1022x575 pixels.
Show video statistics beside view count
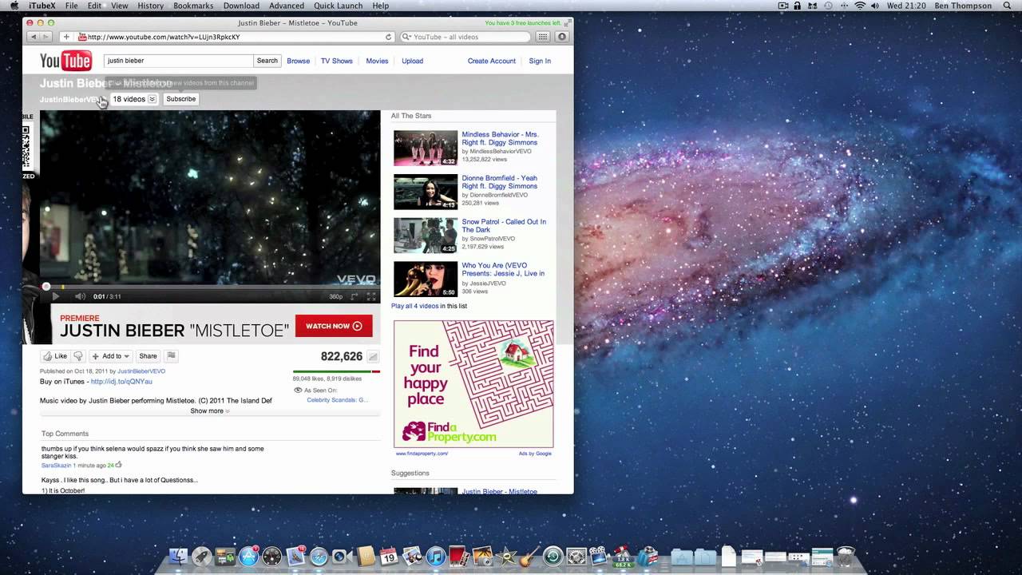point(373,356)
